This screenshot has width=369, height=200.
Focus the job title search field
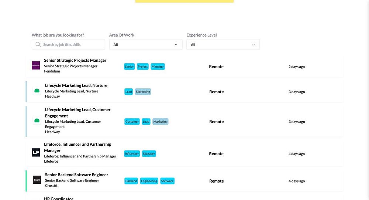68,44
